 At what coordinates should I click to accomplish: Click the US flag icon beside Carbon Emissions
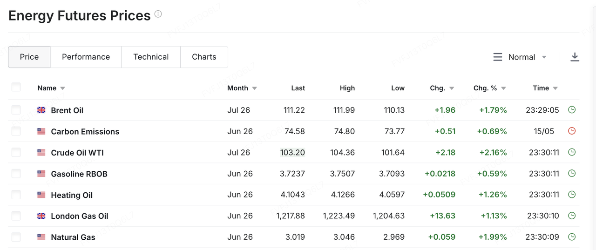point(41,131)
